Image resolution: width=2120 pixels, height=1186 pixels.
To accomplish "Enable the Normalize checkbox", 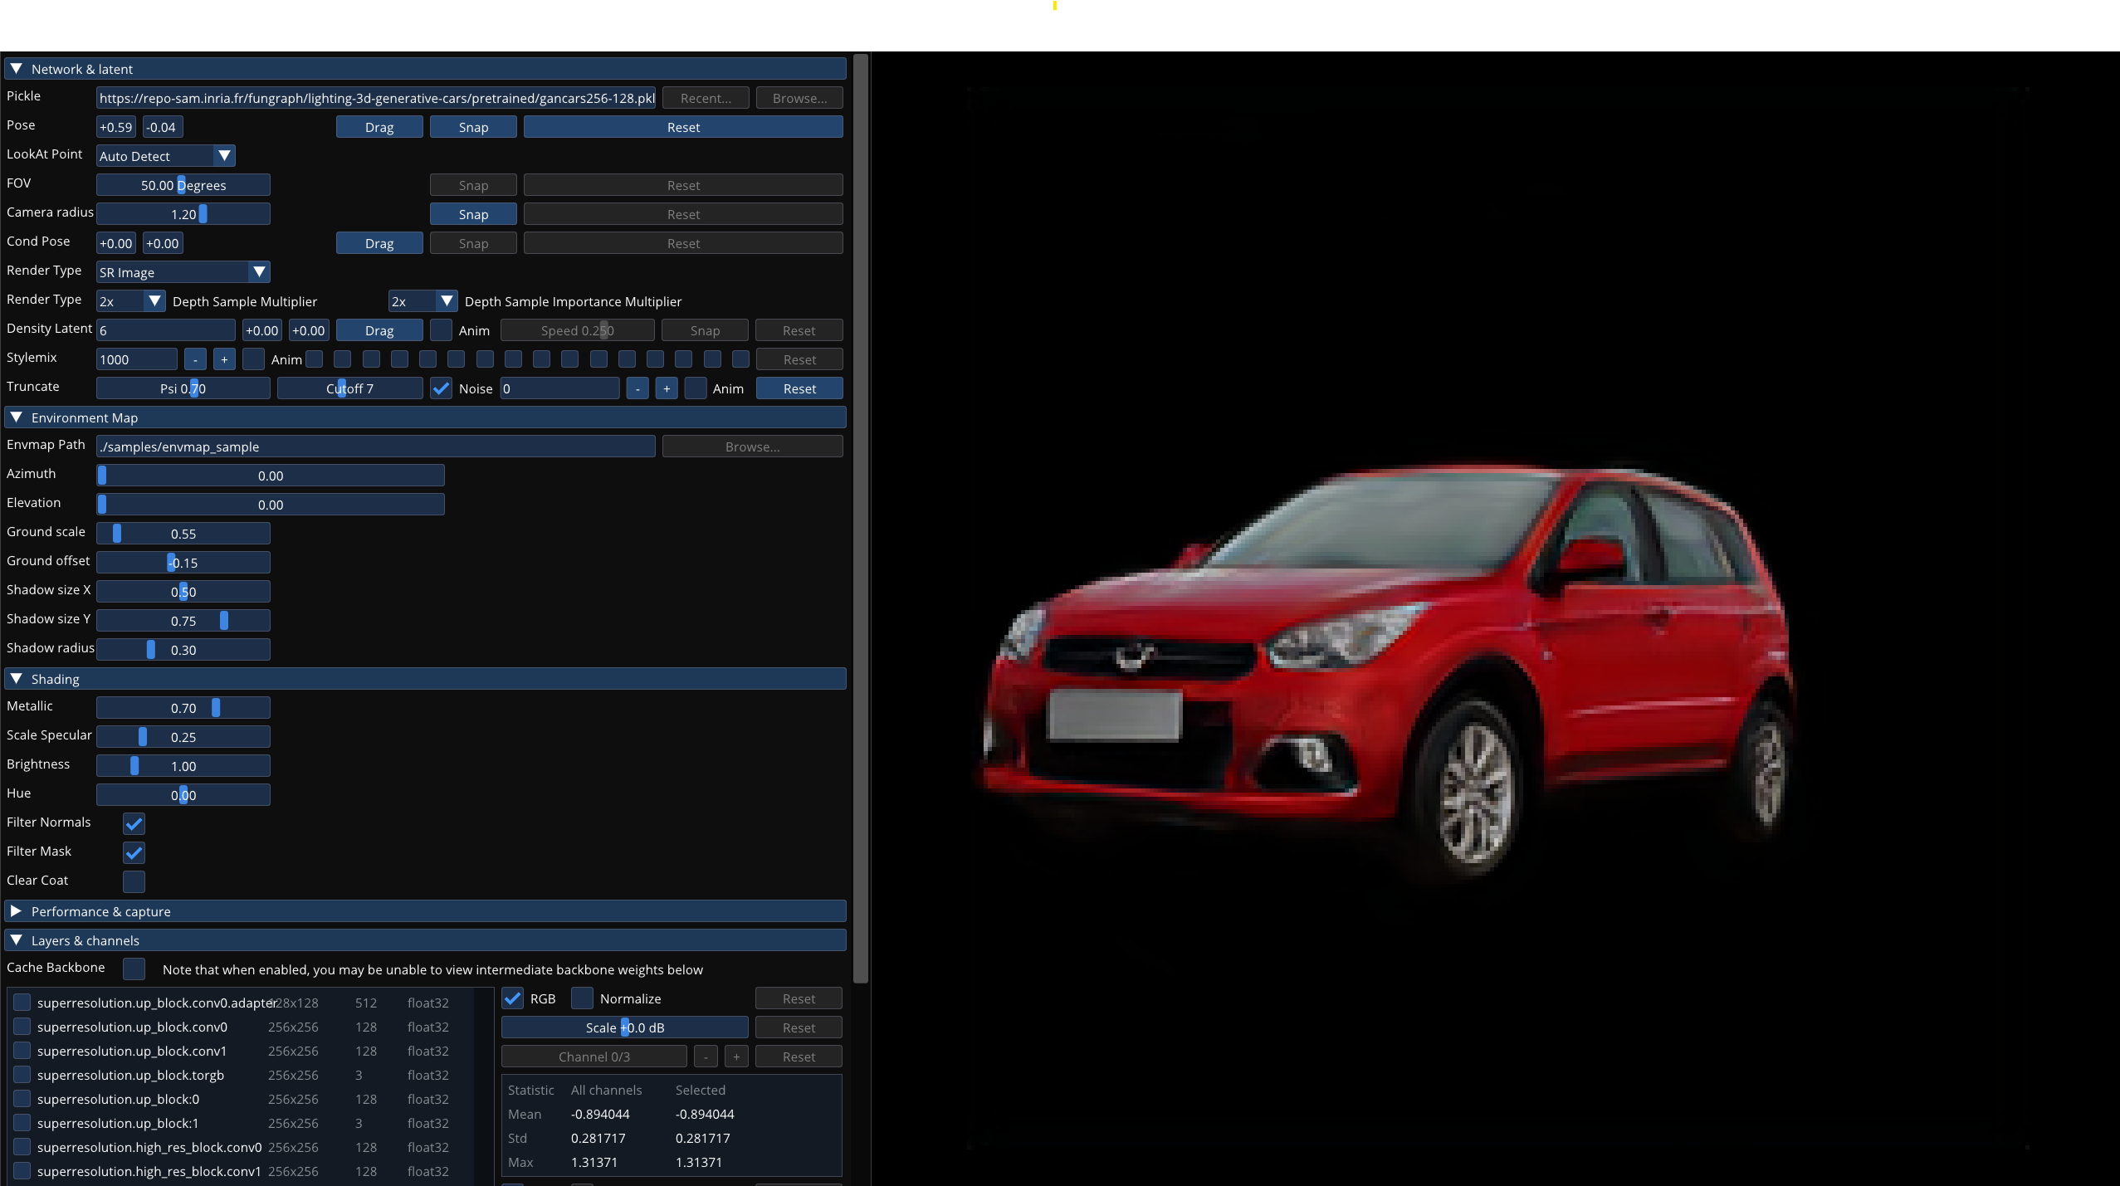I will point(583,998).
